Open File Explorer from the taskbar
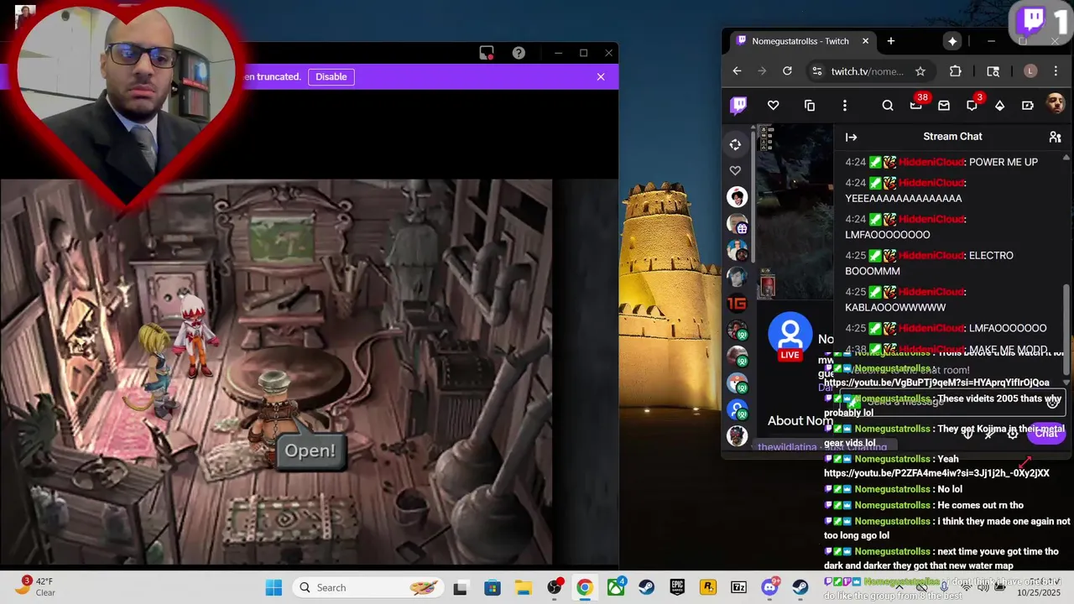This screenshot has height=604, width=1074. (x=523, y=587)
